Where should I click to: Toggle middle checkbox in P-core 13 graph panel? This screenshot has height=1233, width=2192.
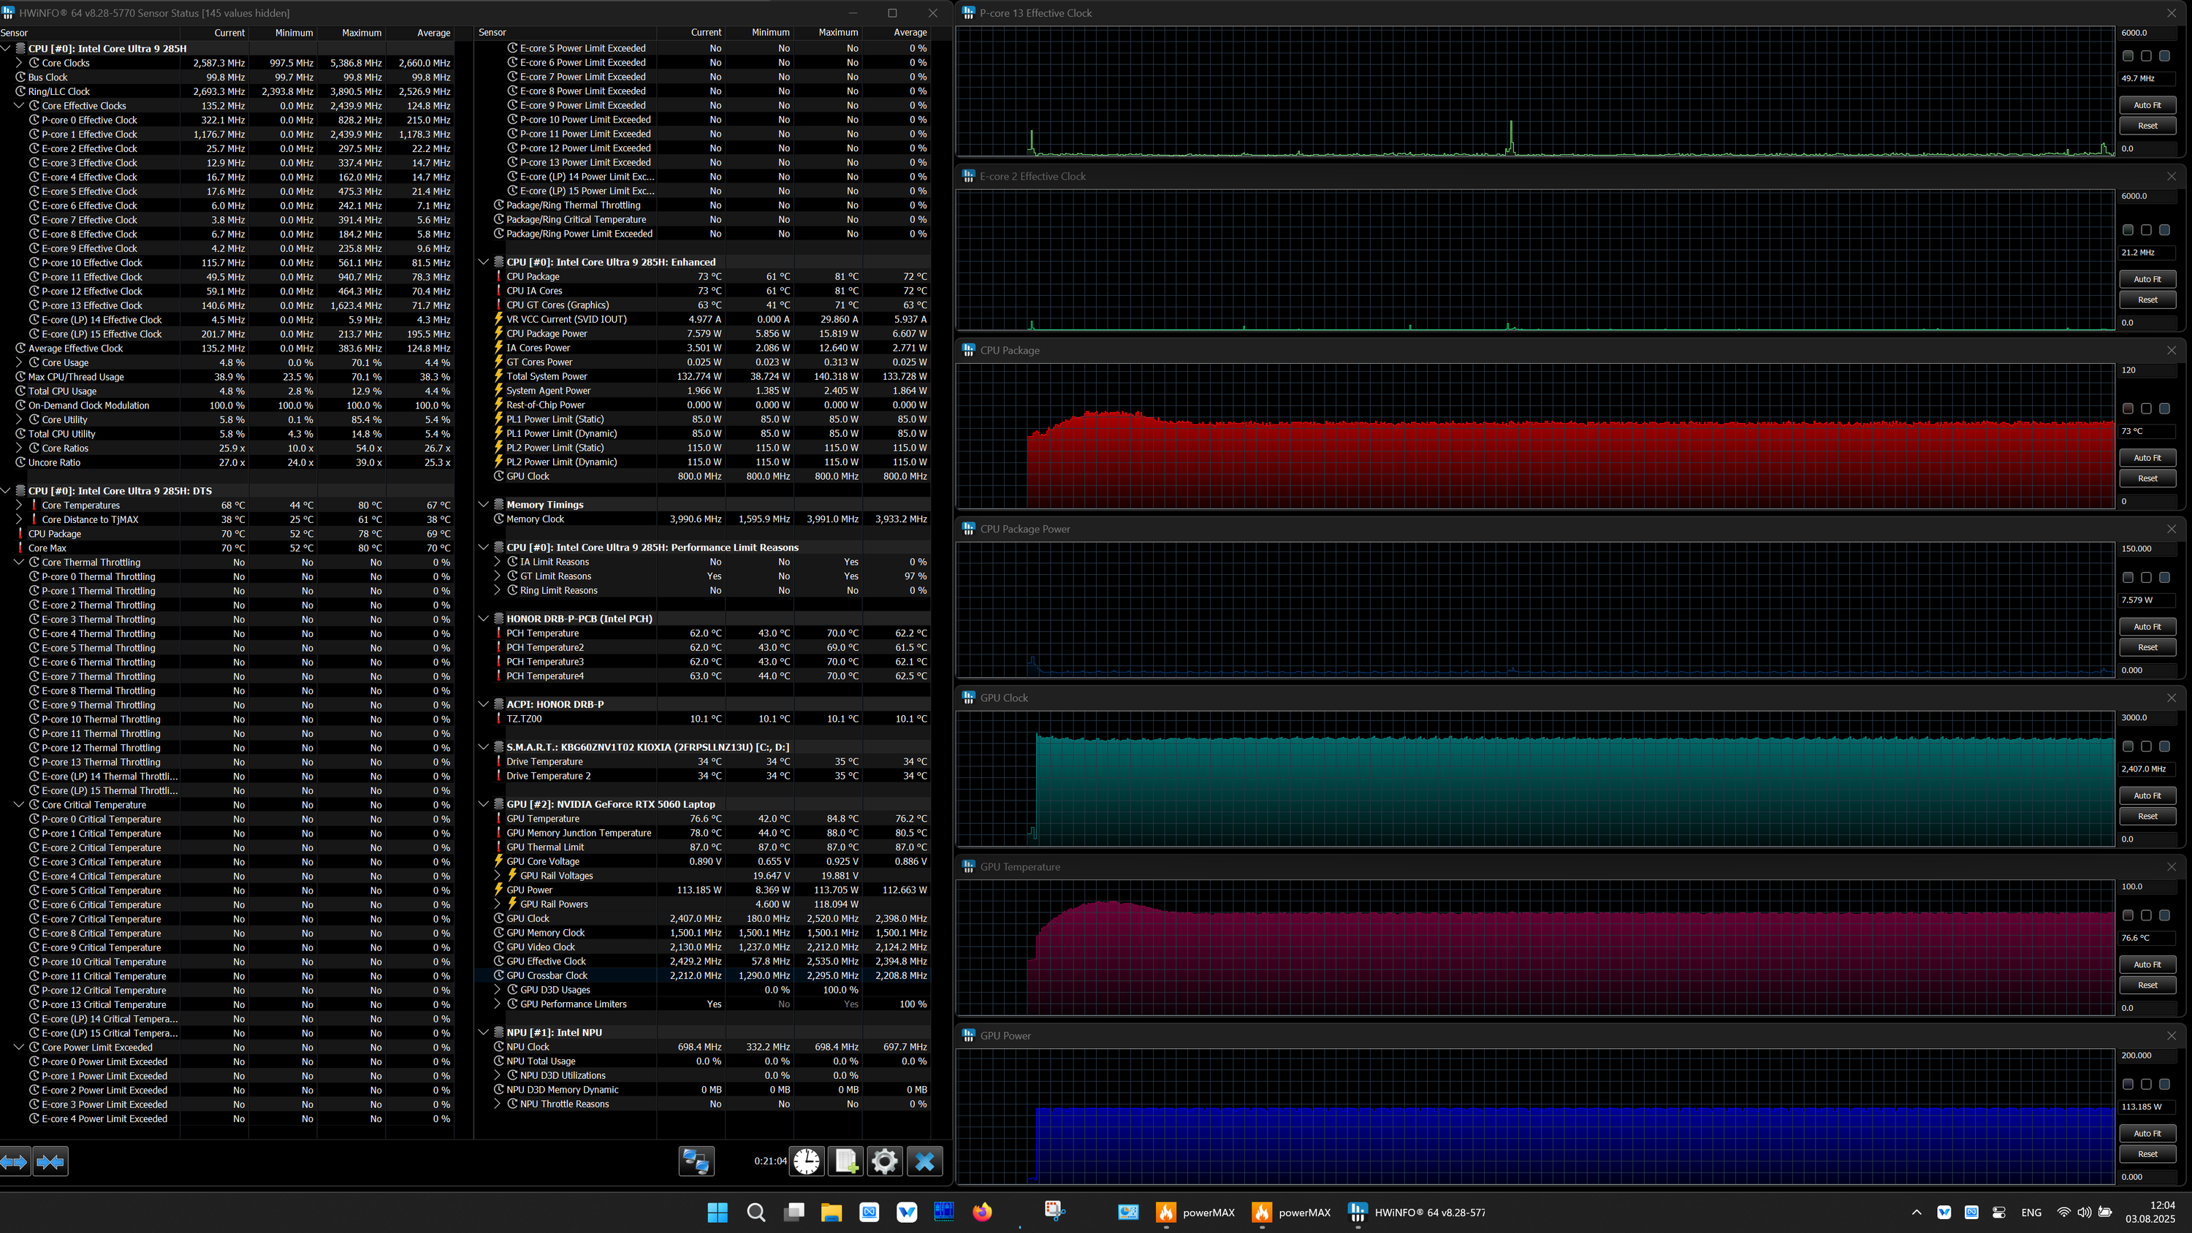(2146, 56)
